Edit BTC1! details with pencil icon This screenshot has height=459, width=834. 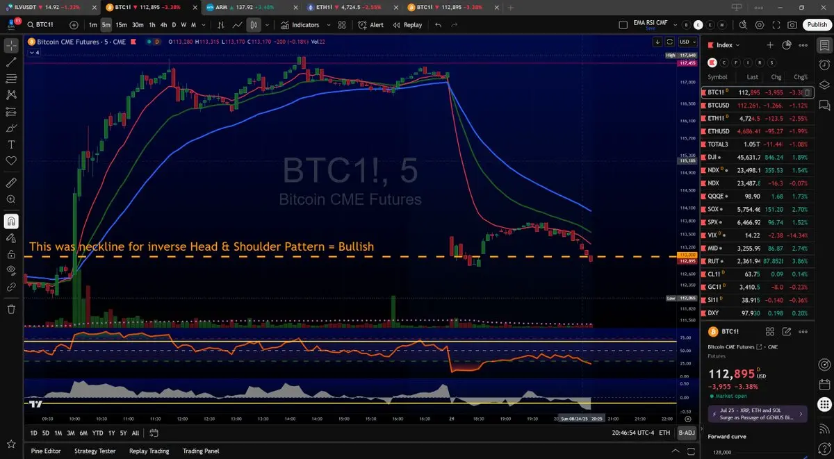(787, 332)
